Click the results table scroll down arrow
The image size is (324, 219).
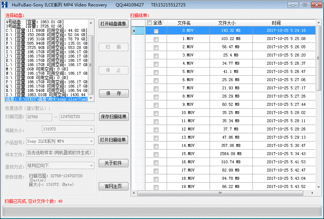(319, 187)
